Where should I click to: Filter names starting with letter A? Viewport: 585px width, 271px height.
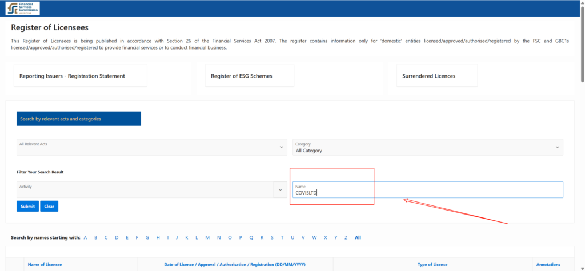coord(85,237)
